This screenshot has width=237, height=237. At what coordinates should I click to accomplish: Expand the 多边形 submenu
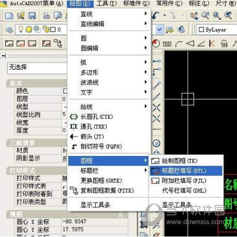click(x=109, y=72)
